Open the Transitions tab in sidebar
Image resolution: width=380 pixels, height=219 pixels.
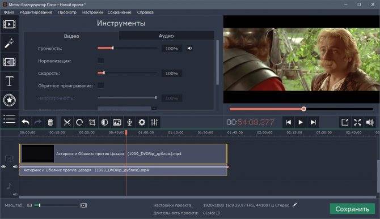click(10, 62)
